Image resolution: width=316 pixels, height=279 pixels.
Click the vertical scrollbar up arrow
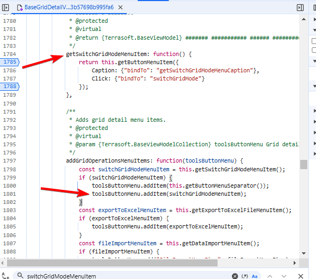pos(303,20)
